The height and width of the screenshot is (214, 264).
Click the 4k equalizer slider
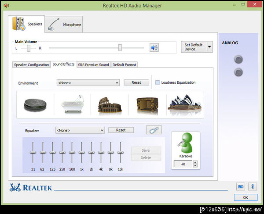point(101,152)
